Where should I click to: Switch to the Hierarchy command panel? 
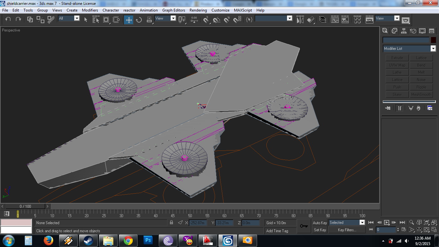pos(404,31)
